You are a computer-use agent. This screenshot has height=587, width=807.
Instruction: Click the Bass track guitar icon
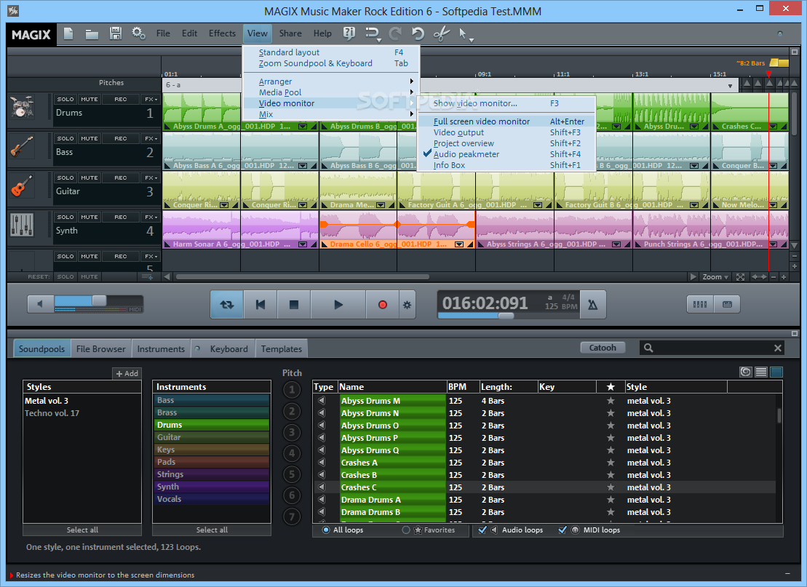click(x=22, y=147)
